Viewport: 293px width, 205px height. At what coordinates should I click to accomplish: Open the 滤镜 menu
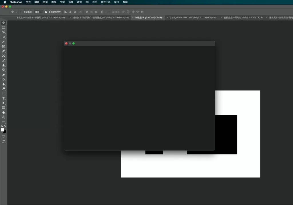click(x=79, y=2)
